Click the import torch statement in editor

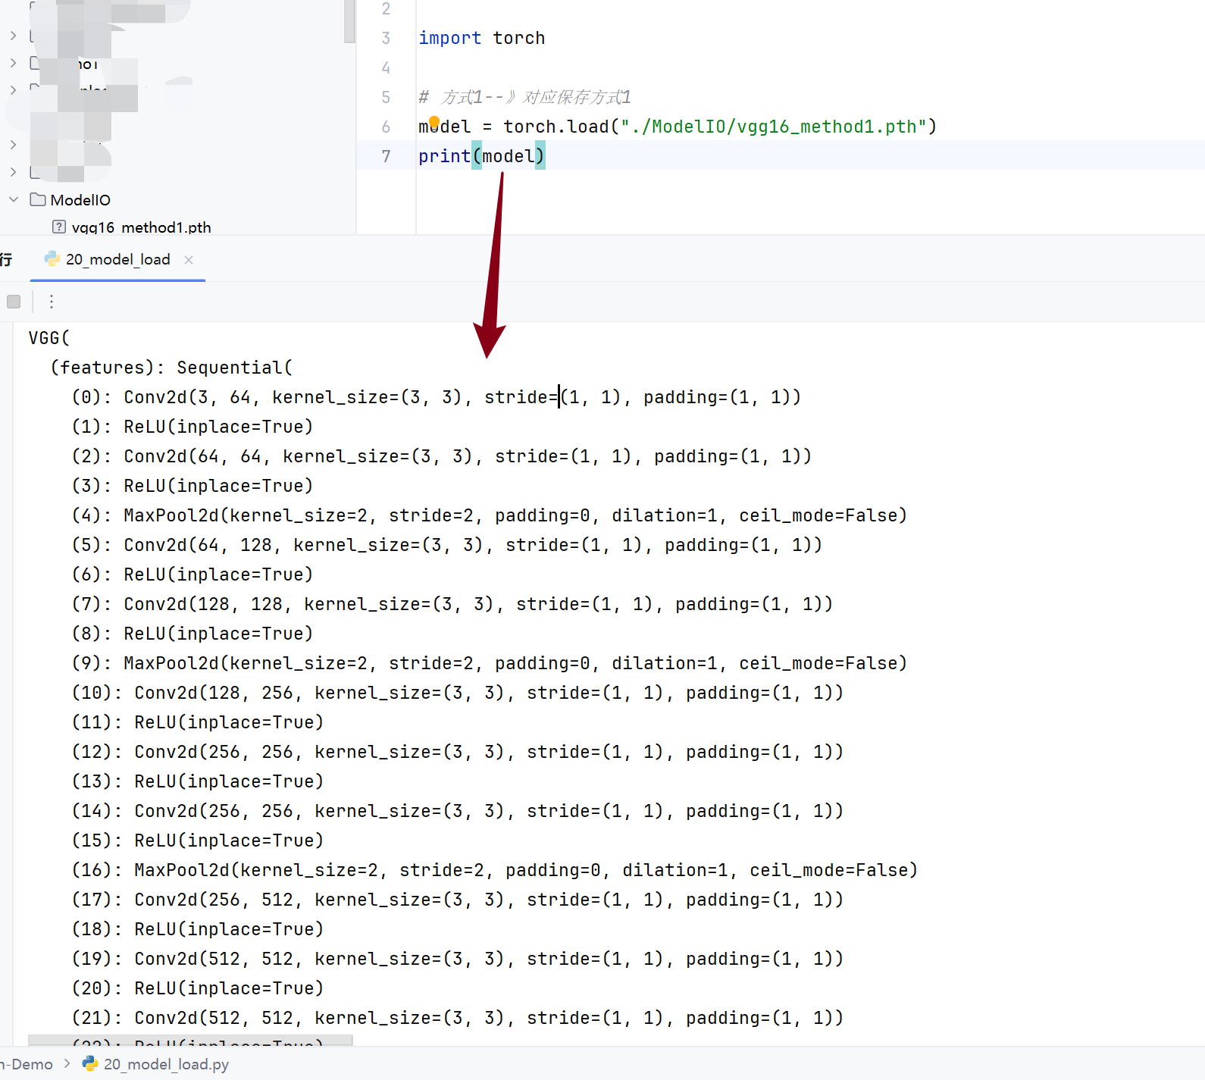(481, 38)
